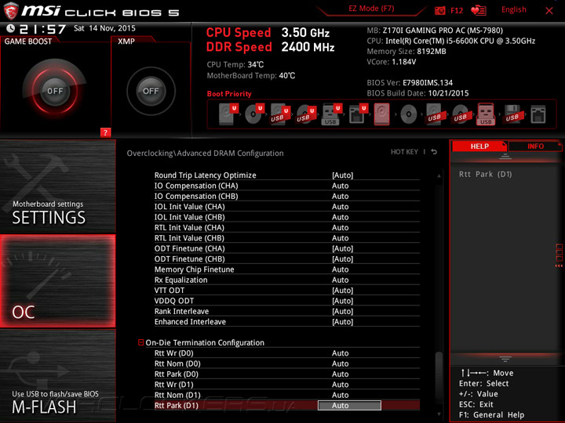The height and width of the screenshot is (423, 565).
Task: Select Rtt Nom (D1) row
Action: click(x=287, y=395)
